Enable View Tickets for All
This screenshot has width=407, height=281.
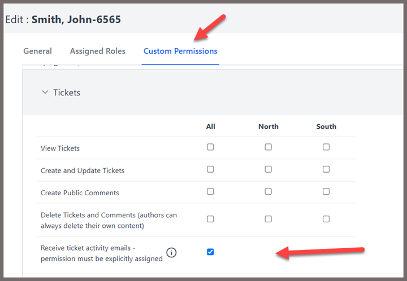pyautogui.click(x=210, y=147)
